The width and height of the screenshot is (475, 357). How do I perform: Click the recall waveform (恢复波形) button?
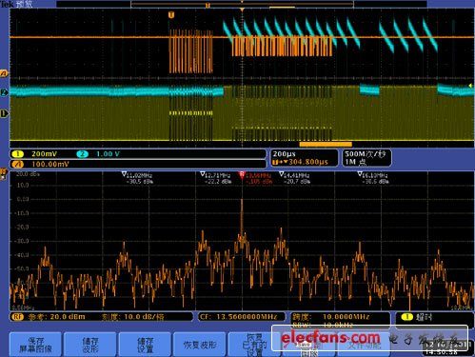(x=200, y=345)
